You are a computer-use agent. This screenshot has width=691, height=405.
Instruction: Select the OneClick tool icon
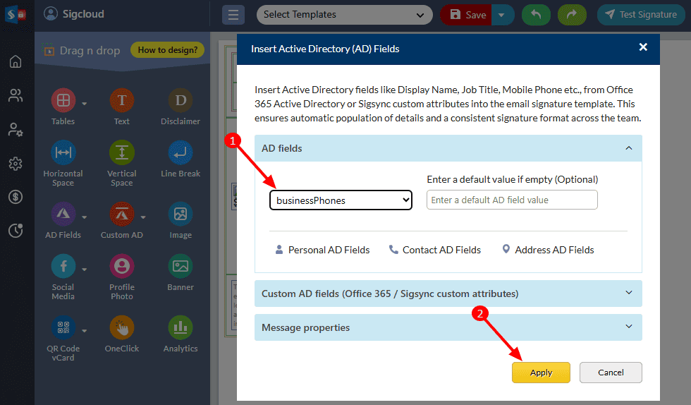(121, 327)
